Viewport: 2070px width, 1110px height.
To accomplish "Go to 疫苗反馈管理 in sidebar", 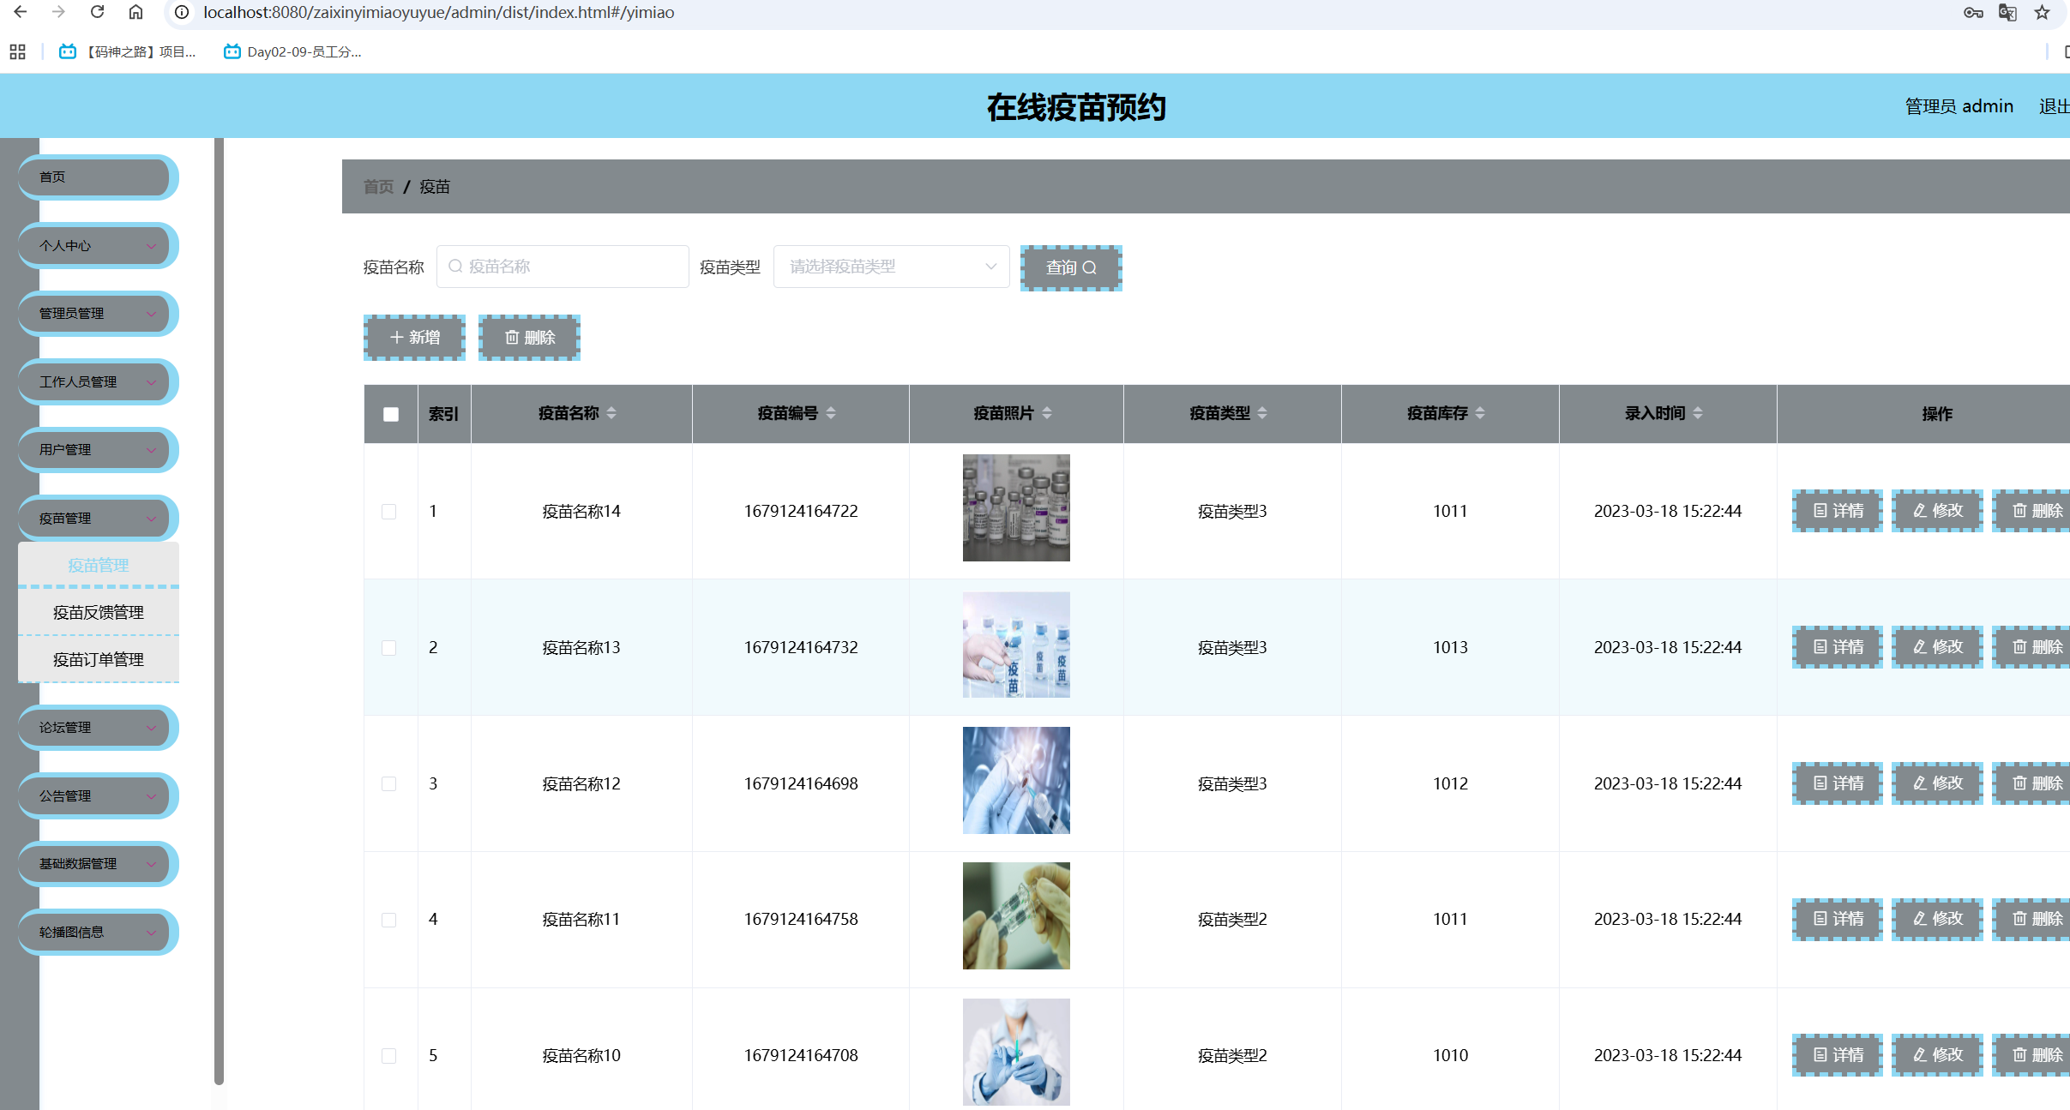I will (x=98, y=612).
